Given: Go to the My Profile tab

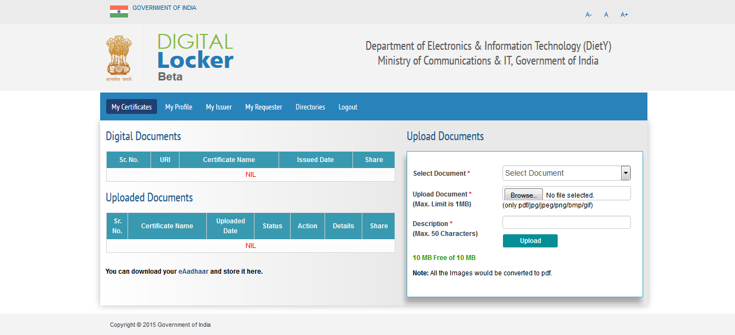Looking at the screenshot, I should (x=178, y=107).
